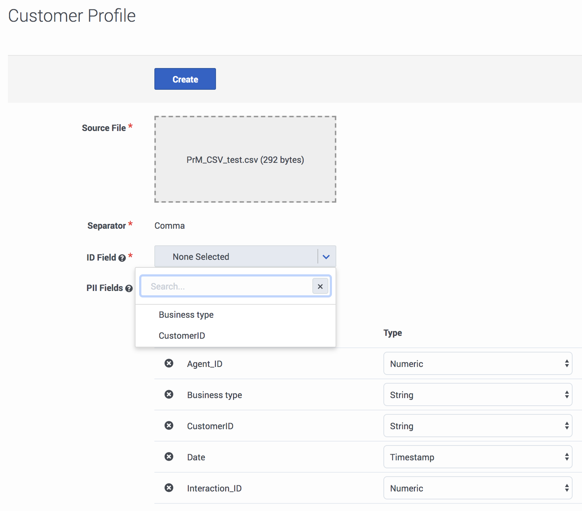Click the Comma separator value
Image resolution: width=582 pixels, height=511 pixels.
[x=170, y=226]
